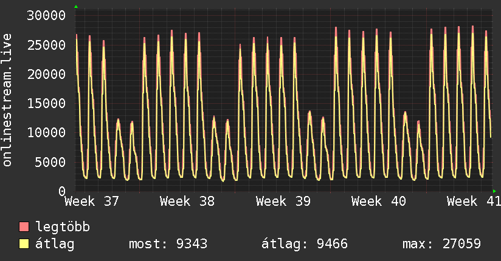This screenshot has height=261, width=501.
Task: Click the 15000 y-axis tick label
Action: pos(46,103)
